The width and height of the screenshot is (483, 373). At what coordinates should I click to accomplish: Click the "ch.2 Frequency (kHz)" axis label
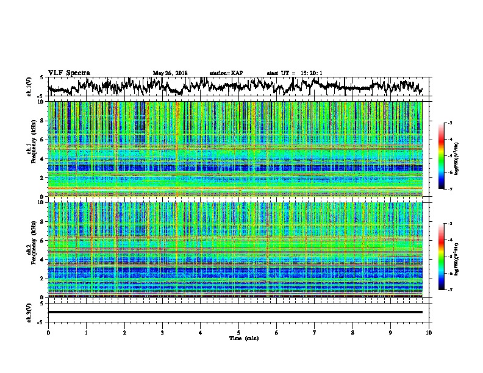[31, 243]
